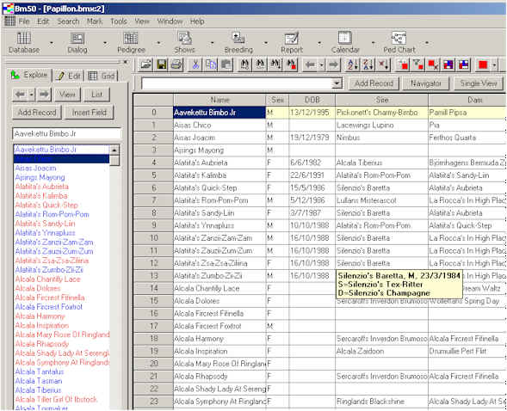Click the Insert Field button
The height and width of the screenshot is (411, 507).
[x=90, y=113]
